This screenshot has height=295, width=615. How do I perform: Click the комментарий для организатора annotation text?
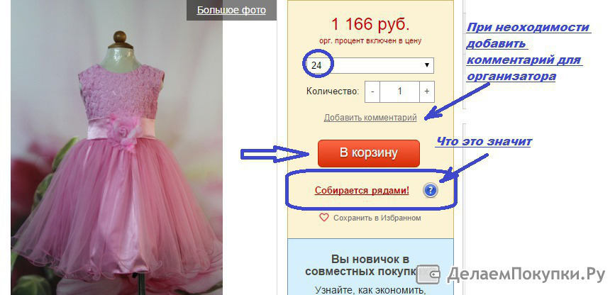[x=523, y=68]
